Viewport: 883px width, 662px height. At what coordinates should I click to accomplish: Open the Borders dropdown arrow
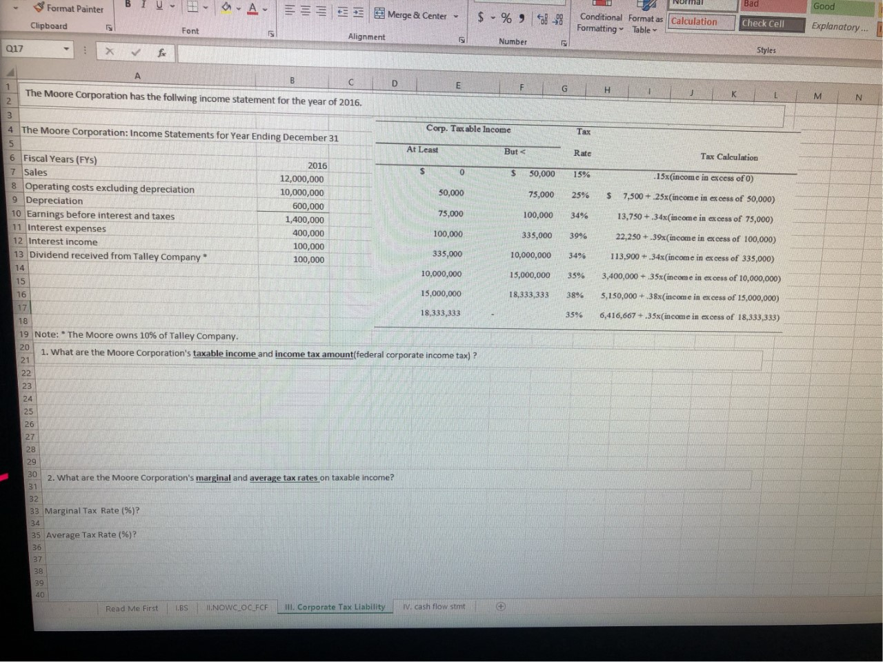tap(206, 8)
